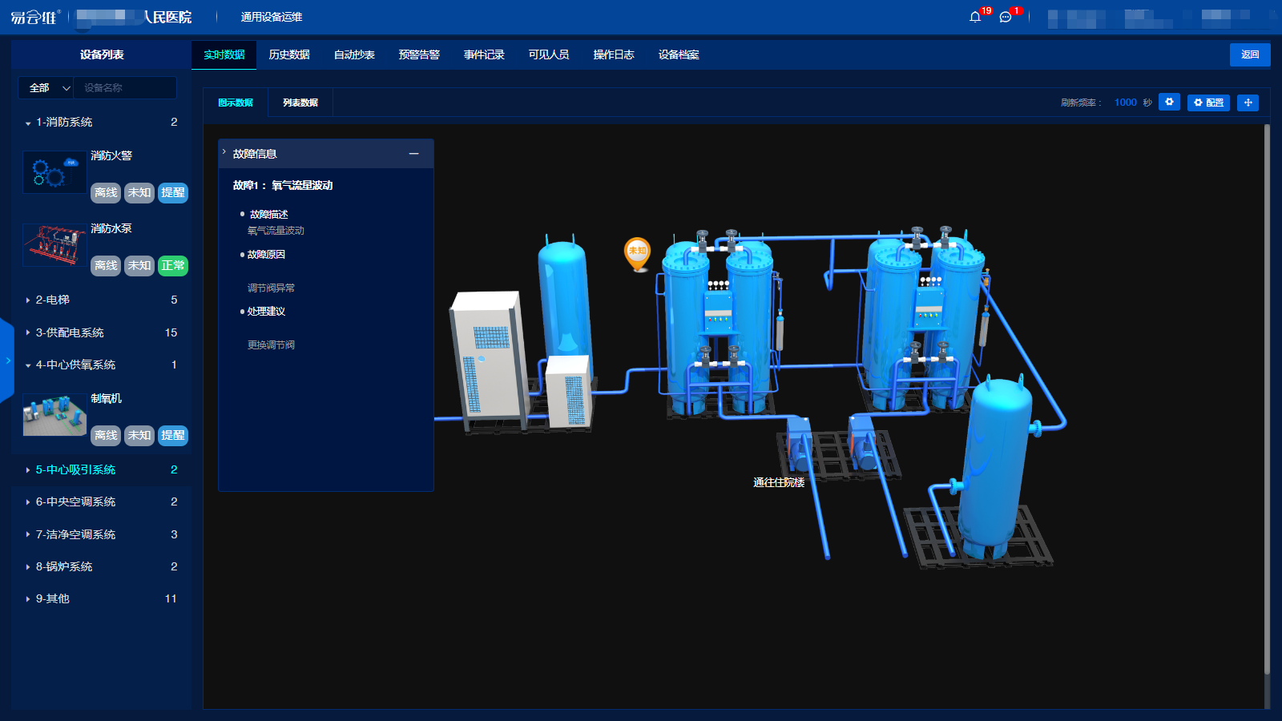This screenshot has width=1282, height=721.
Task: Click the orange 未知 map marker
Action: (637, 252)
